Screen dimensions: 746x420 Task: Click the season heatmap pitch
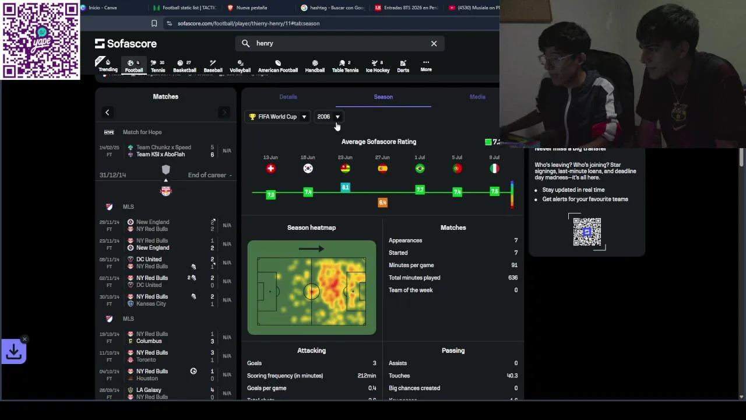(312, 288)
